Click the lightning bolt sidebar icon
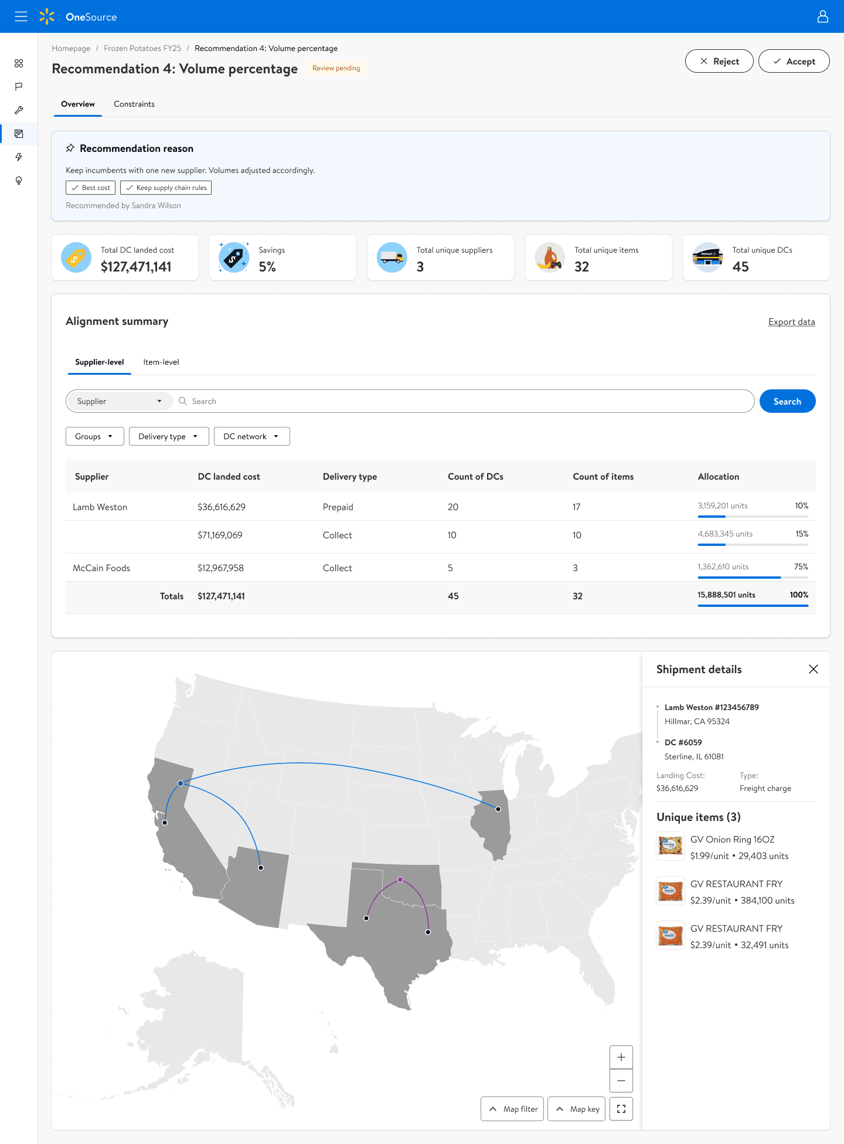 pyautogui.click(x=19, y=157)
